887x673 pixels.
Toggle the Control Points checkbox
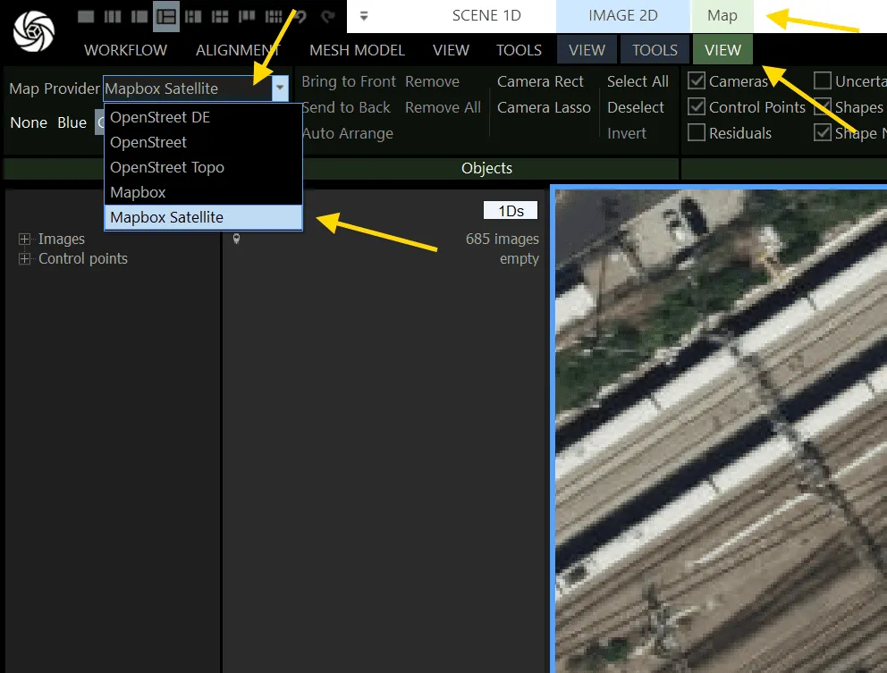coord(697,107)
